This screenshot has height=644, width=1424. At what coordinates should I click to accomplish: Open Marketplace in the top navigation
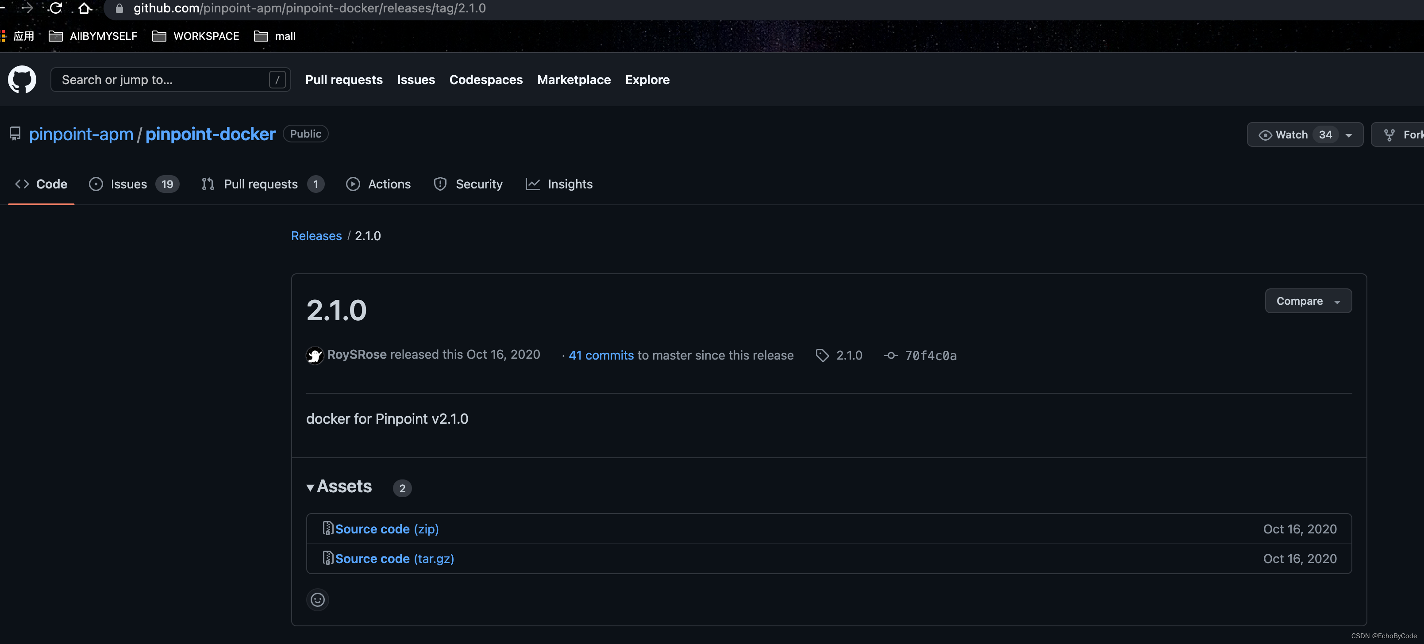574,80
